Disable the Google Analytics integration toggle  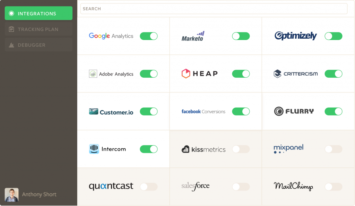[149, 36]
